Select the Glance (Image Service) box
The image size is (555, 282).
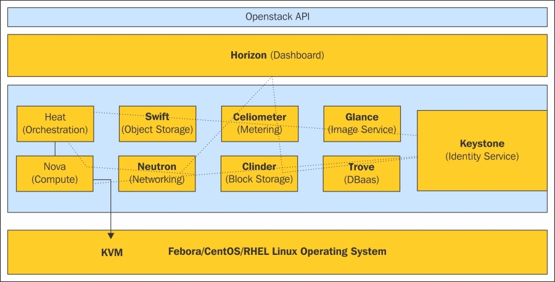pos(362,124)
